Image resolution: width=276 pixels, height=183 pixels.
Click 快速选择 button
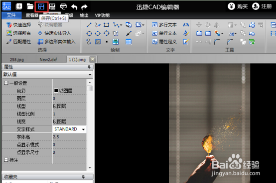coord(18,25)
